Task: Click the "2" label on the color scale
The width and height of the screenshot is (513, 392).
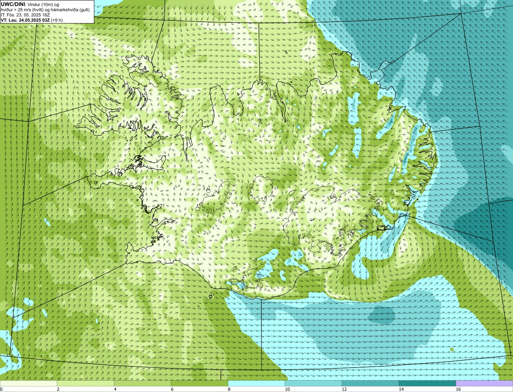Action: tap(58, 389)
